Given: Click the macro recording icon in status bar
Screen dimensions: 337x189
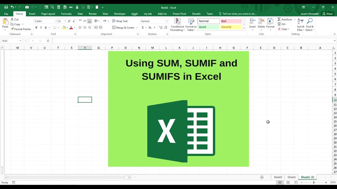Looking at the screenshot, I should click(x=14, y=182).
